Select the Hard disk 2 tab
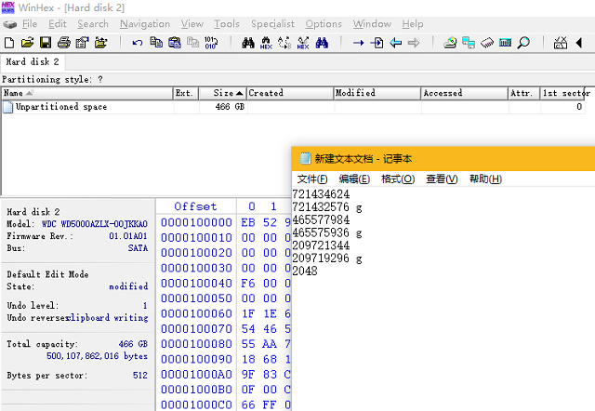595x411 pixels. pyautogui.click(x=33, y=62)
